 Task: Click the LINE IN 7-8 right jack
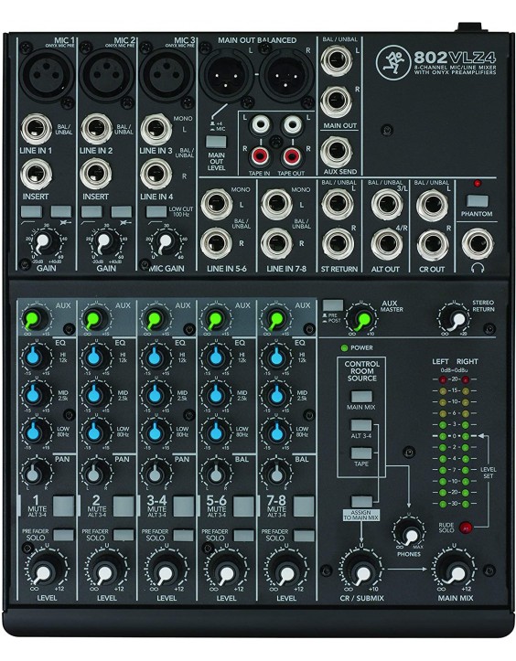pos(277,244)
